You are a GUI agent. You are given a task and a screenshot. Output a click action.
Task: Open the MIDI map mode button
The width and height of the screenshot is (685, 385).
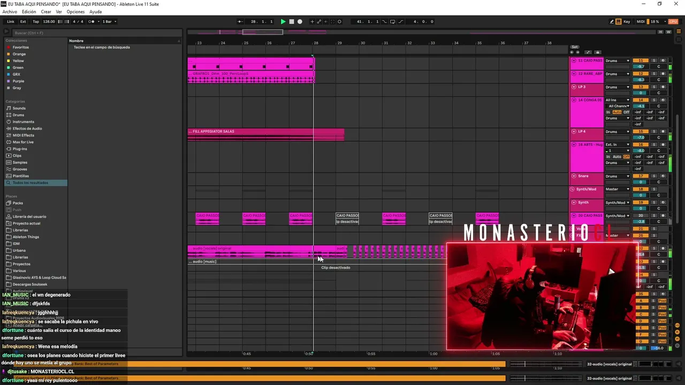[x=641, y=22]
